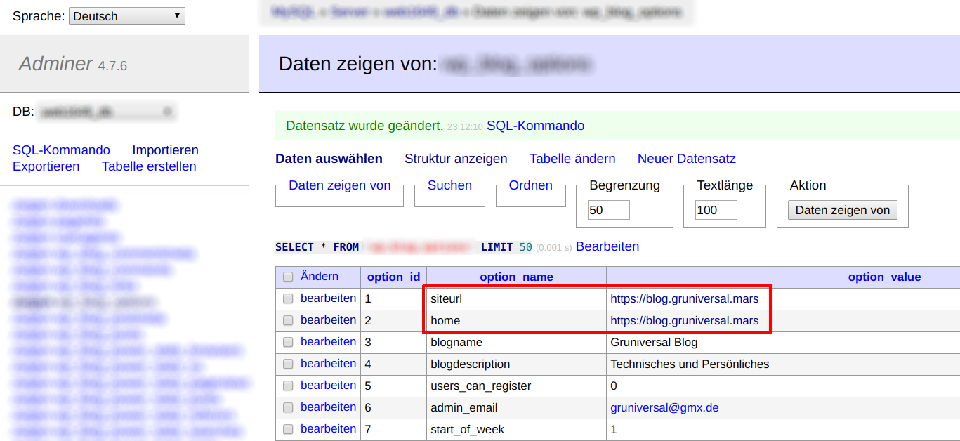Open the https://blog.gruniversal.mars link
The width and height of the screenshot is (960, 441).
[x=685, y=298]
